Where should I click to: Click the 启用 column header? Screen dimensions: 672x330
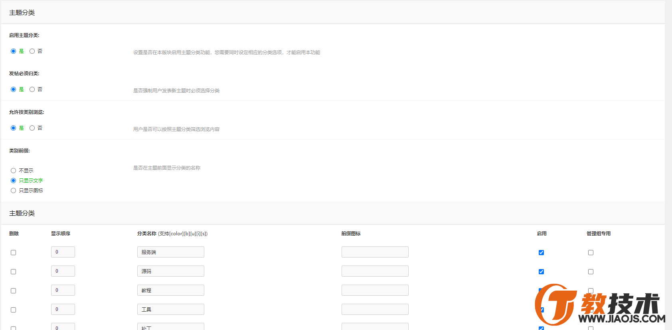point(542,234)
